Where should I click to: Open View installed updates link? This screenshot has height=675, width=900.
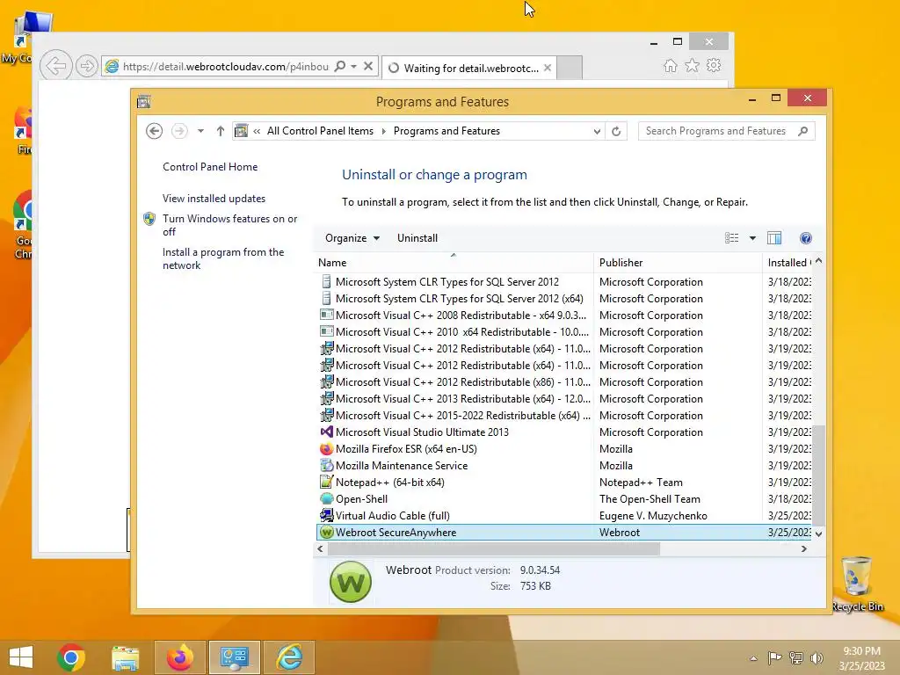click(214, 199)
